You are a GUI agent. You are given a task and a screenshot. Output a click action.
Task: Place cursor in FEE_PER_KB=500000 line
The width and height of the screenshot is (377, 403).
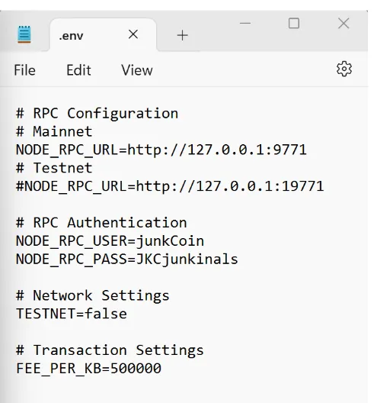click(89, 368)
